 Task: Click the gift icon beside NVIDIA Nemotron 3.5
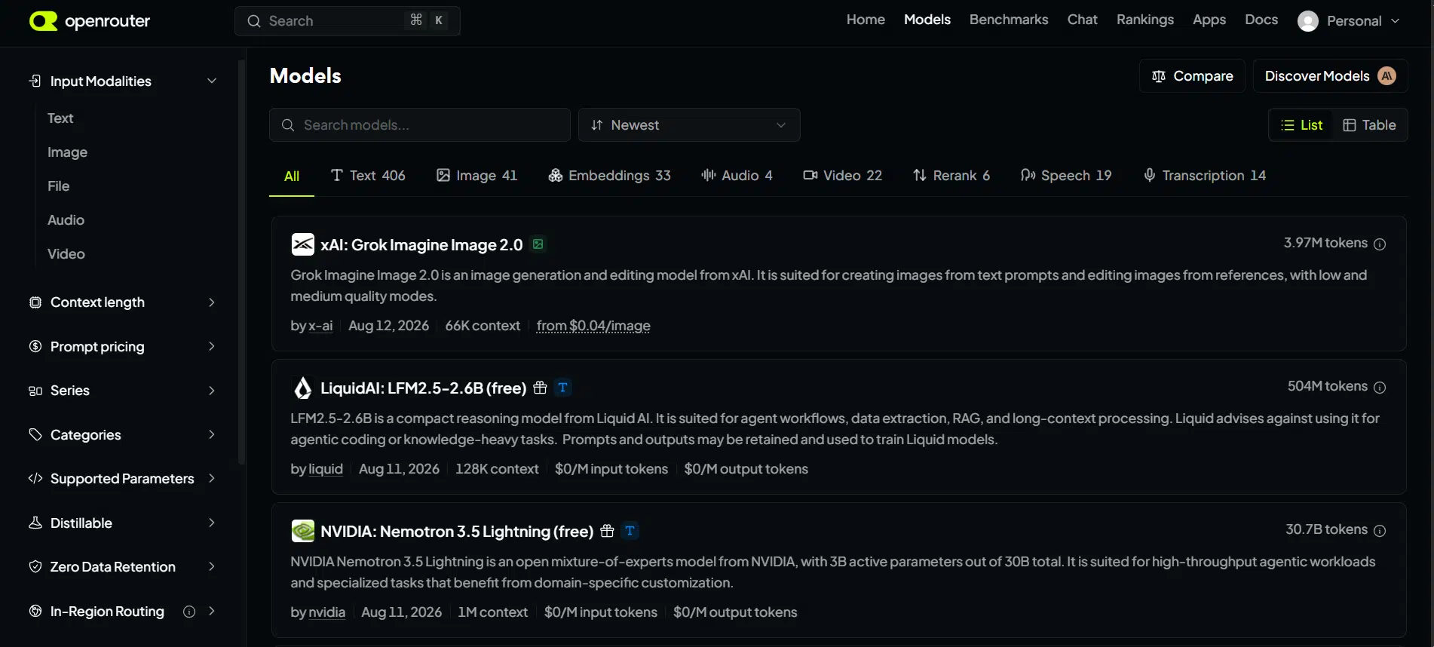pyautogui.click(x=607, y=531)
